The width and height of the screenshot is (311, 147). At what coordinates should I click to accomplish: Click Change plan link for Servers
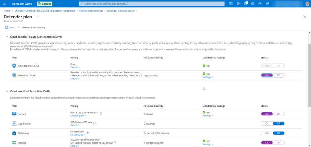click(78, 116)
